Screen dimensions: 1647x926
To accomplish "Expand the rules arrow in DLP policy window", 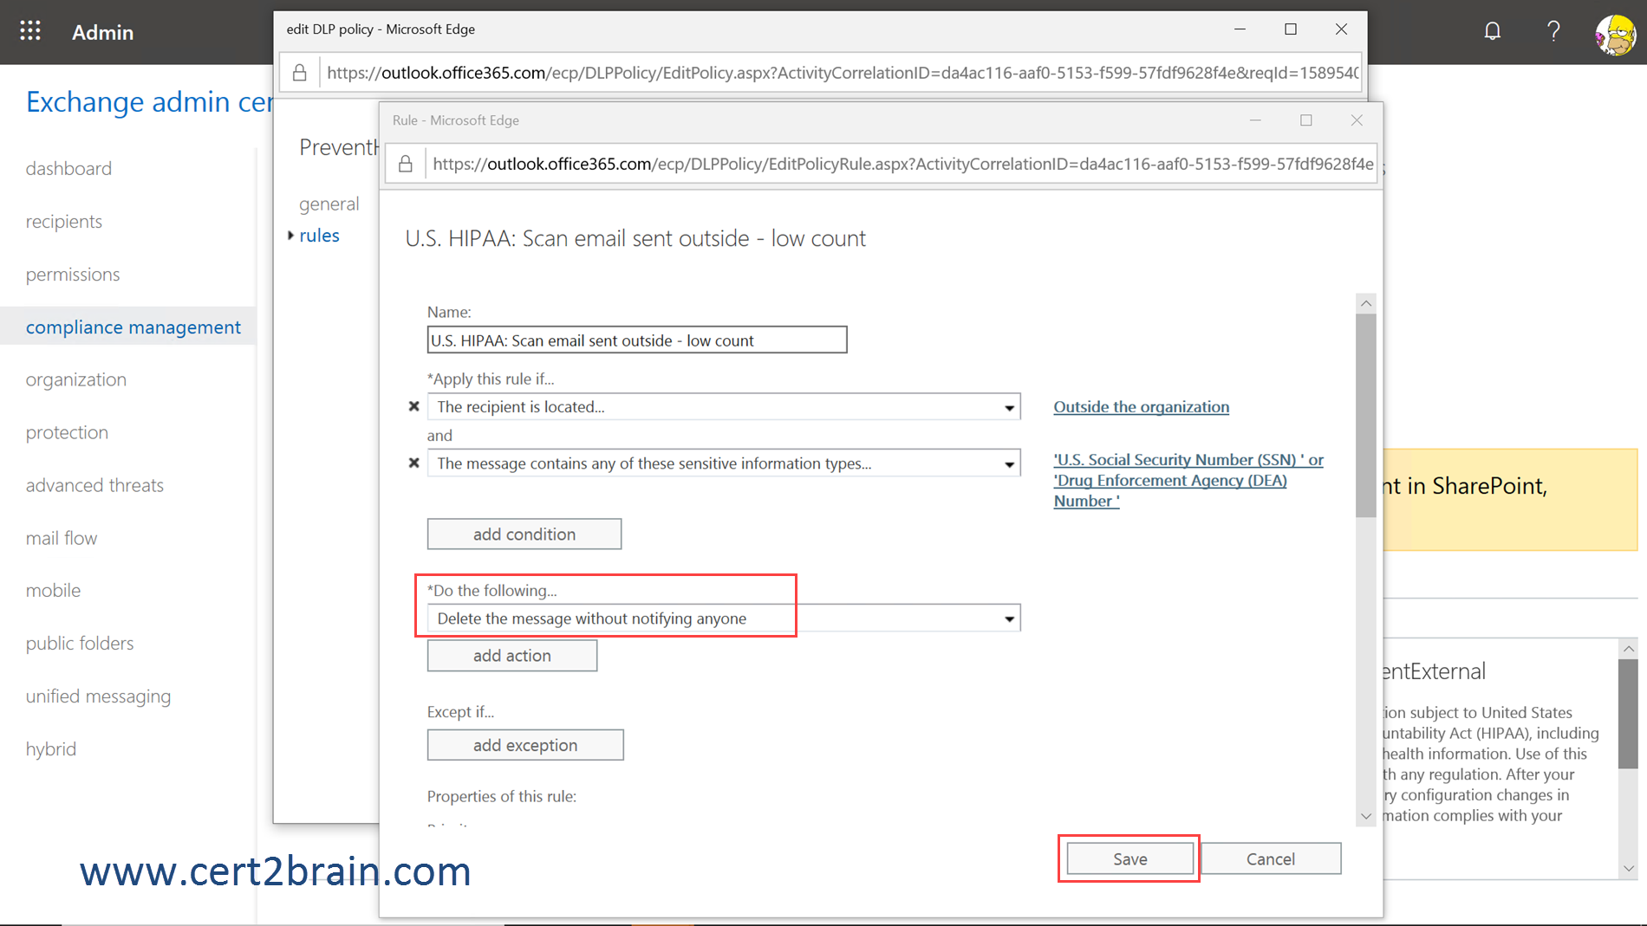I will pyautogui.click(x=290, y=236).
